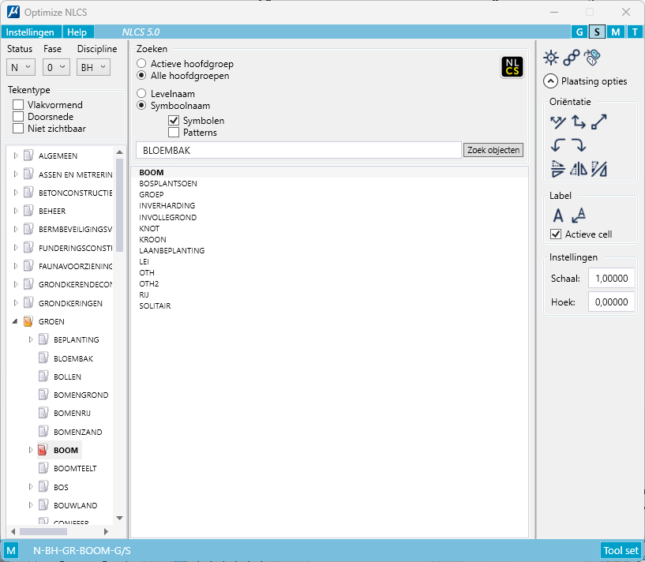Click the BOOMTEELT folder icon
The width and height of the screenshot is (645, 562).
point(43,468)
